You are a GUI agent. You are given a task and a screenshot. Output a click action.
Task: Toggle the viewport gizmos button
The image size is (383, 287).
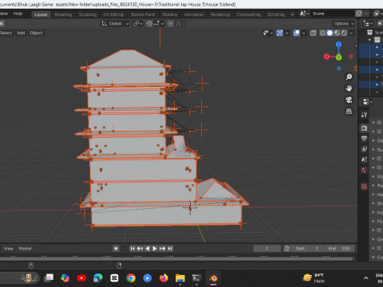click(280, 33)
